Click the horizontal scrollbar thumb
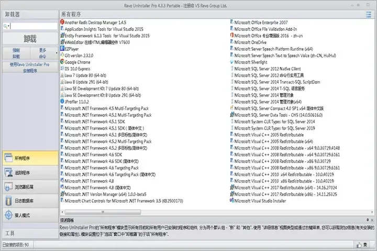The image size is (377, 251). [x=103, y=212]
